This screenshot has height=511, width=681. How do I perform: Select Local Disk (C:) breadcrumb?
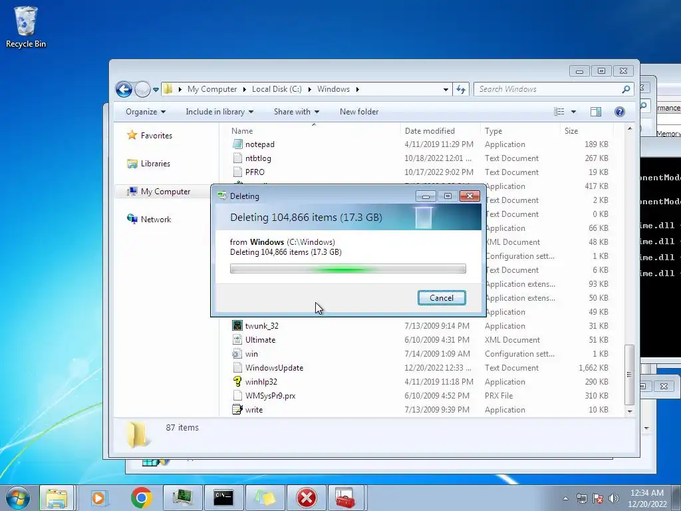pyautogui.click(x=277, y=89)
